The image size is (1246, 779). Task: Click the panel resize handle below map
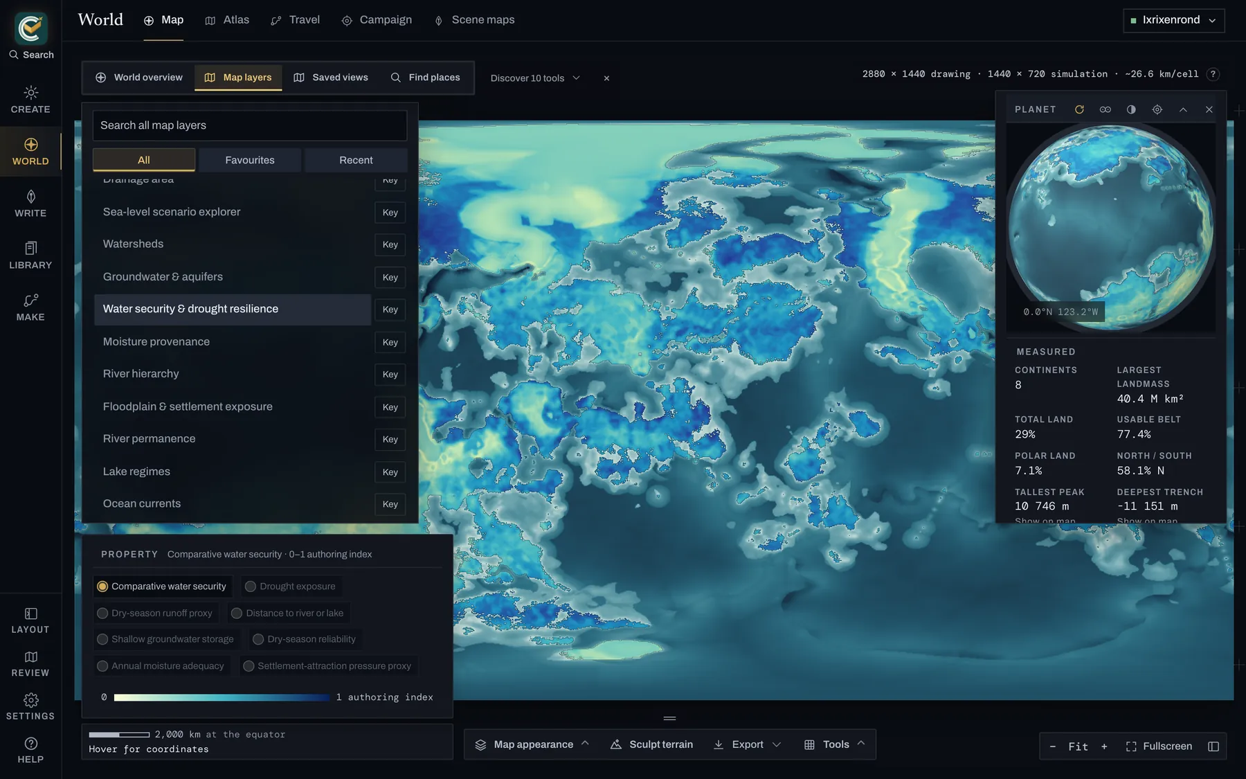pyautogui.click(x=669, y=718)
